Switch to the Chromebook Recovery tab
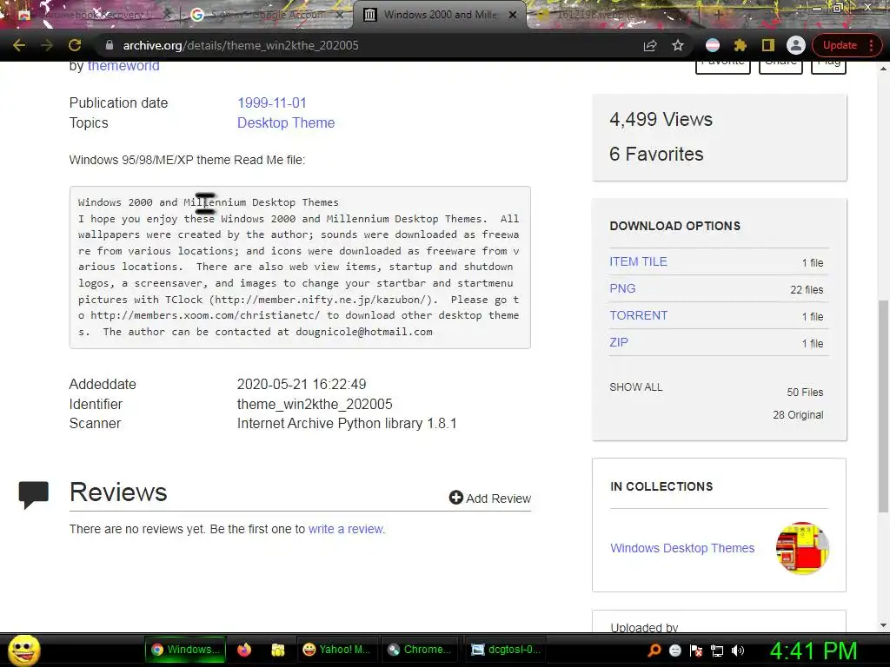This screenshot has height=667, width=890. (x=94, y=15)
